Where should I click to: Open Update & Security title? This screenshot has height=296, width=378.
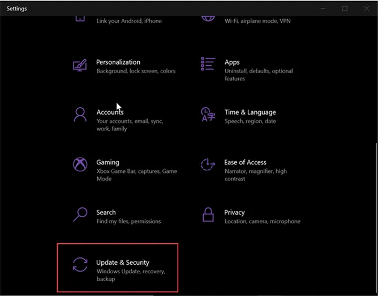pos(123,263)
